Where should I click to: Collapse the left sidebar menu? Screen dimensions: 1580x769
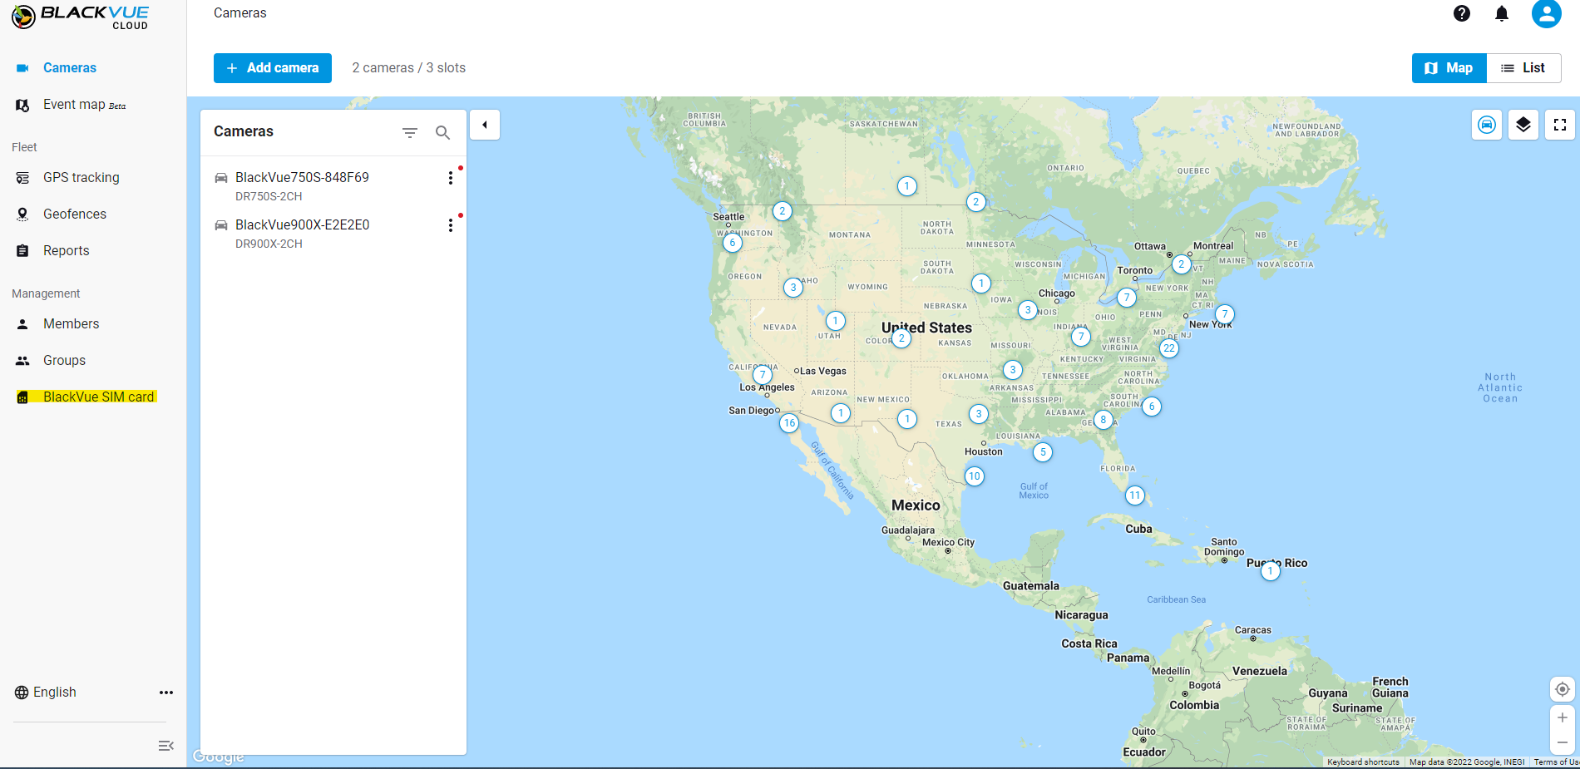pyautogui.click(x=165, y=746)
